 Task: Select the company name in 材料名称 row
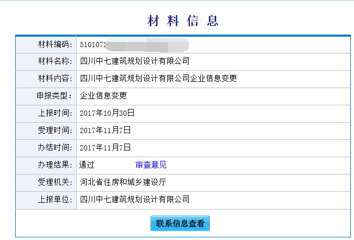tap(135, 61)
